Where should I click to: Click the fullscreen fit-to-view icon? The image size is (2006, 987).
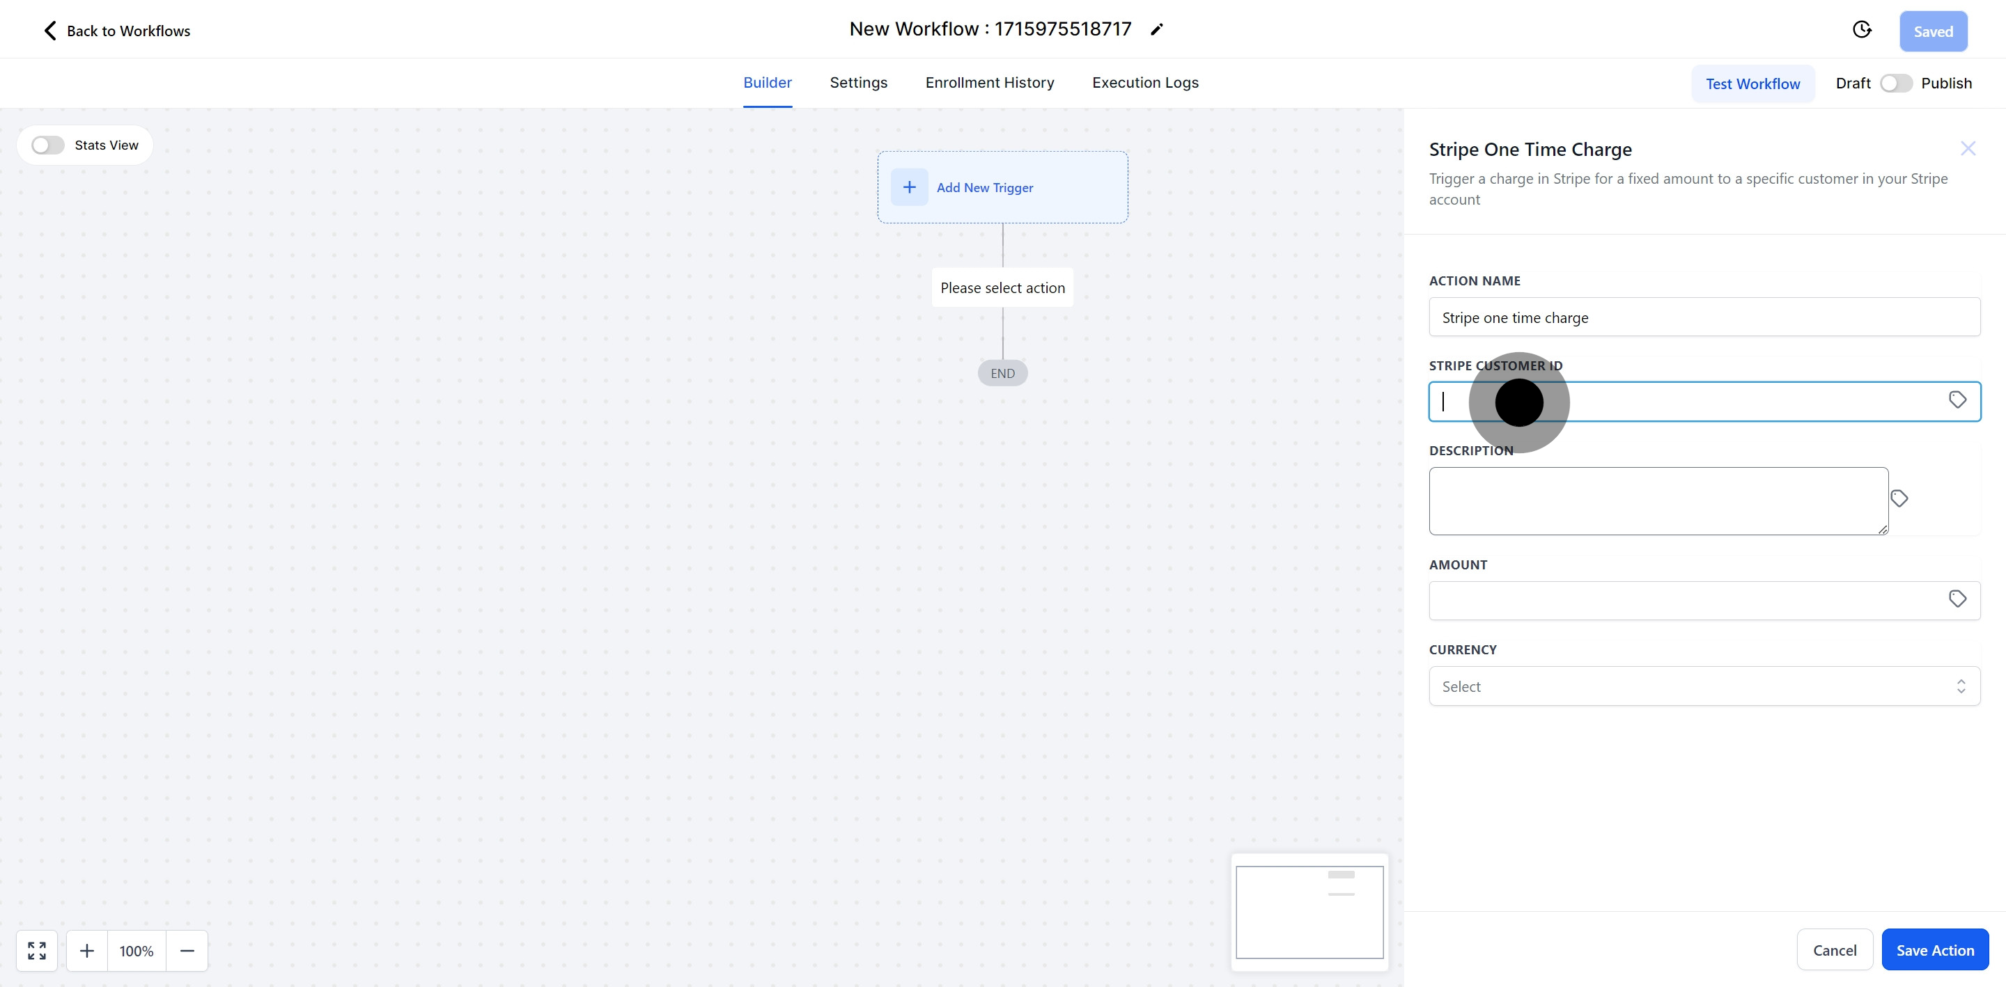pyautogui.click(x=37, y=950)
